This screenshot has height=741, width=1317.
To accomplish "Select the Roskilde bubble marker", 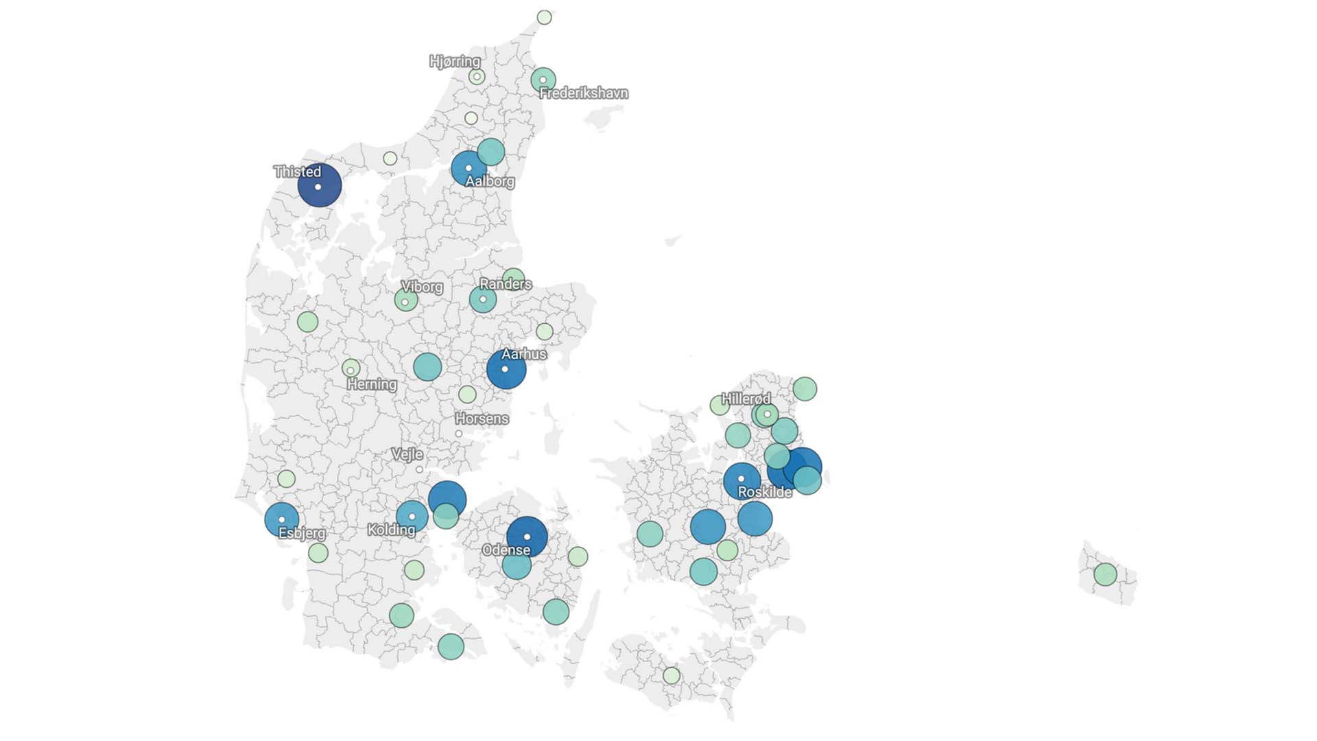I will [741, 480].
